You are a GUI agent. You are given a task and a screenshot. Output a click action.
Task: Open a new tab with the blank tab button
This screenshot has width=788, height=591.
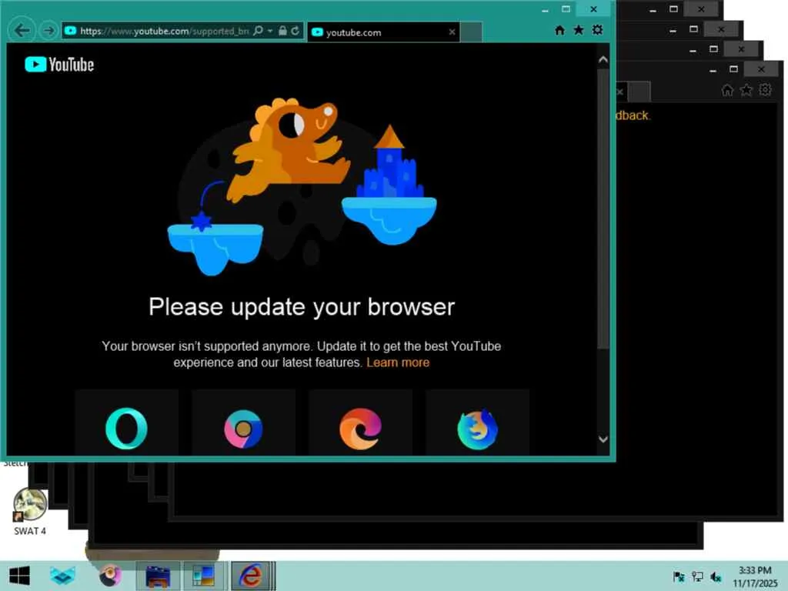click(x=472, y=32)
